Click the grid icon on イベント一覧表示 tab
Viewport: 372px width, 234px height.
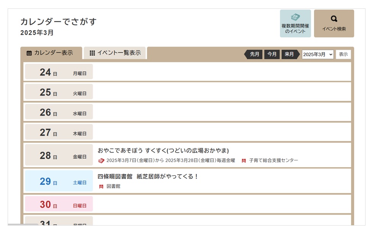92,53
